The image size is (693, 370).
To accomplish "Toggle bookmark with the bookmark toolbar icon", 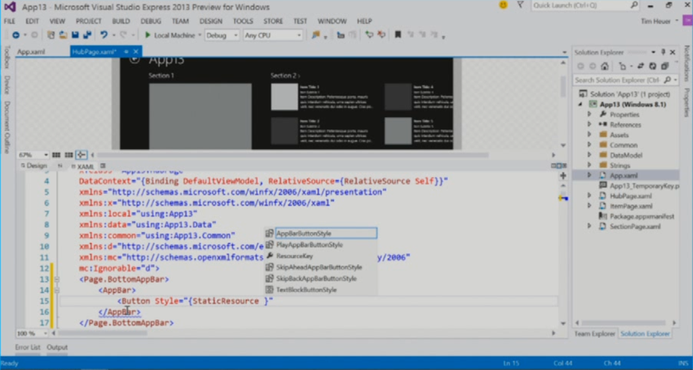I will click(x=398, y=34).
